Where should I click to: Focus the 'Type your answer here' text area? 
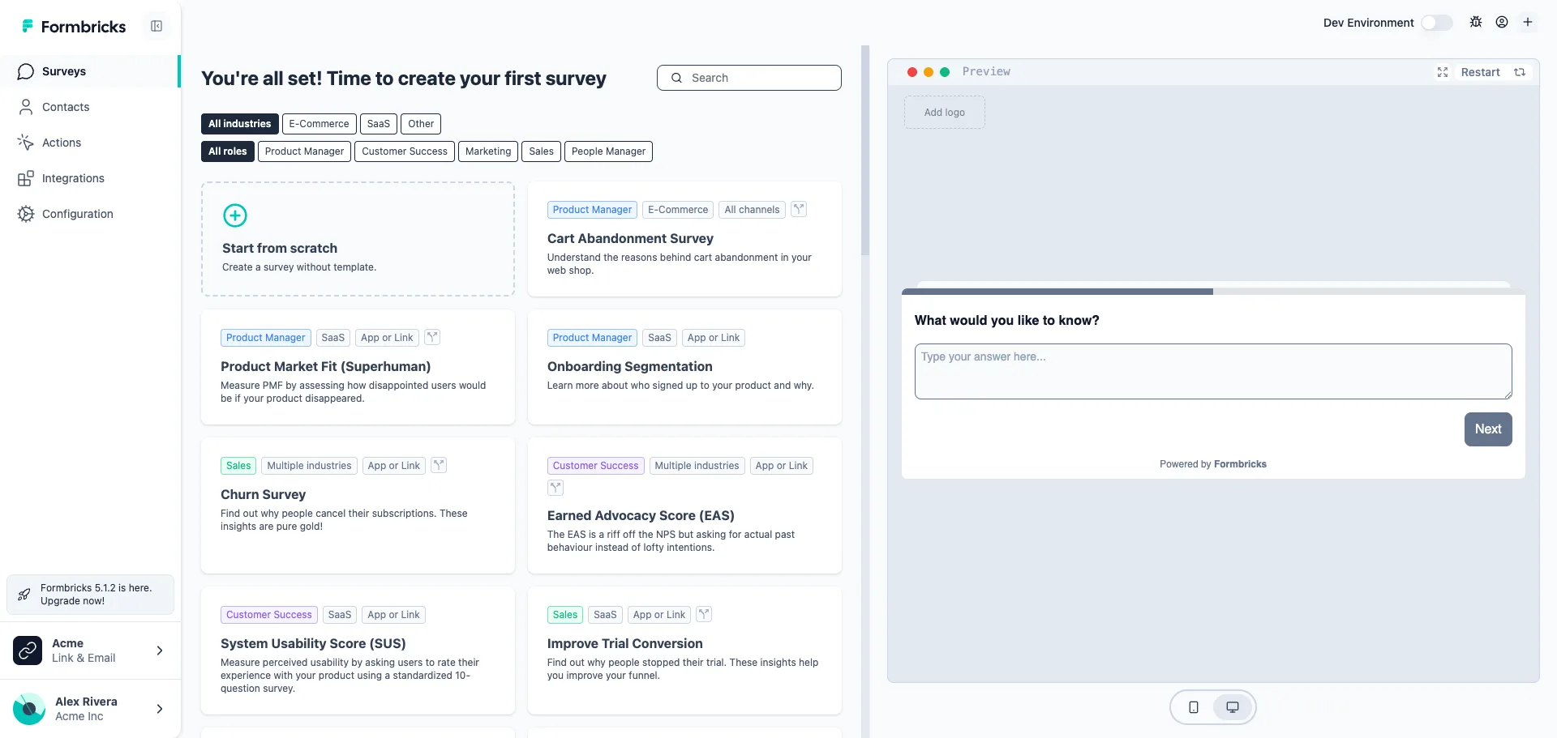1213,372
